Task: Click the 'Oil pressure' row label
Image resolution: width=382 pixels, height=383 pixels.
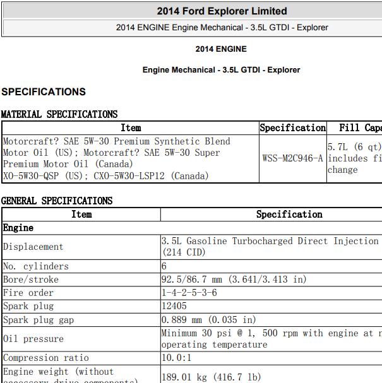Action: pos(33,339)
